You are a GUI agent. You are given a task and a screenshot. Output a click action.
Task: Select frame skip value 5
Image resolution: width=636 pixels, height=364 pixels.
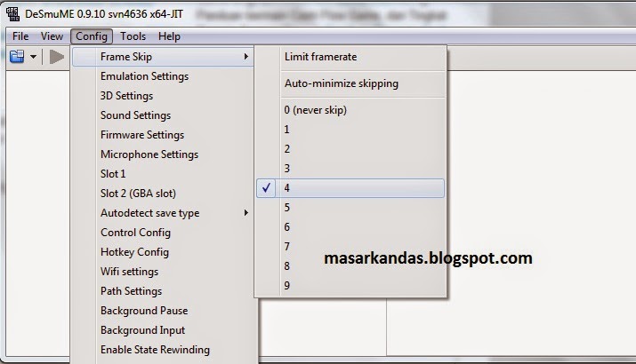click(x=350, y=208)
